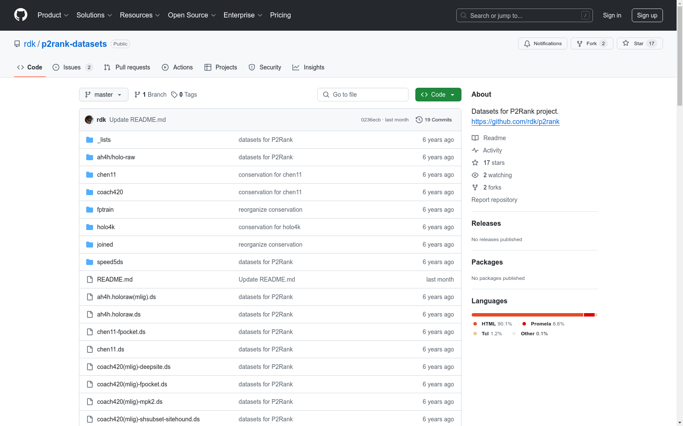683x426 pixels.
Task: Switch to the Pull requests tab
Action: tap(127, 67)
